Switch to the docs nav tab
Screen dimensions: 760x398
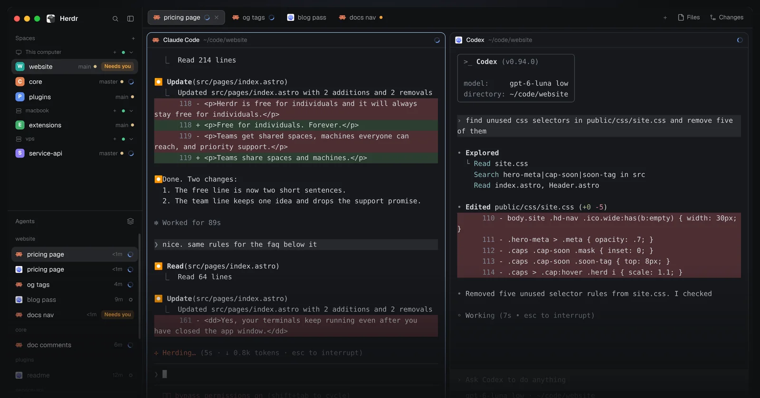tap(361, 18)
